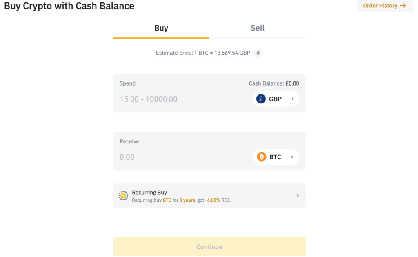Select the Buy tab

point(161,28)
